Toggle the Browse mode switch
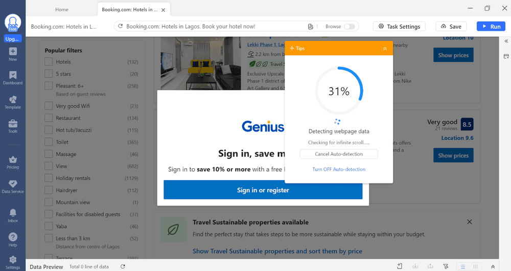The image size is (511, 271). [x=350, y=27]
